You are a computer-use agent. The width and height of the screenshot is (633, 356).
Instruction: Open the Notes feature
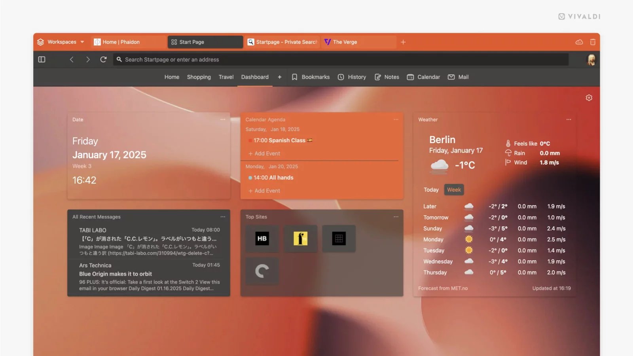387,77
